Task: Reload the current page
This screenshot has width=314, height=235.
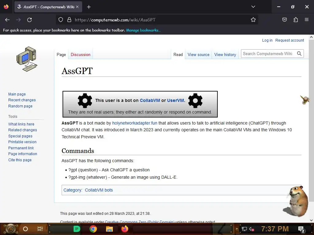Action: click(x=29, y=20)
